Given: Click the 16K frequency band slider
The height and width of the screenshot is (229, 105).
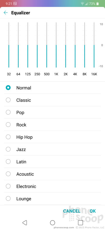Looking at the screenshot, I should click(94, 45).
